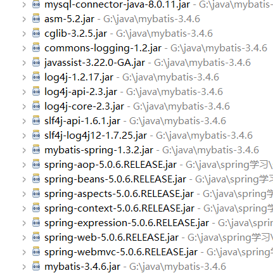Image resolution: width=273 pixels, height=273 pixels.
Task: Expand the spring-expression-5.0.6.RELEASE.jar node
Action: (24, 223)
